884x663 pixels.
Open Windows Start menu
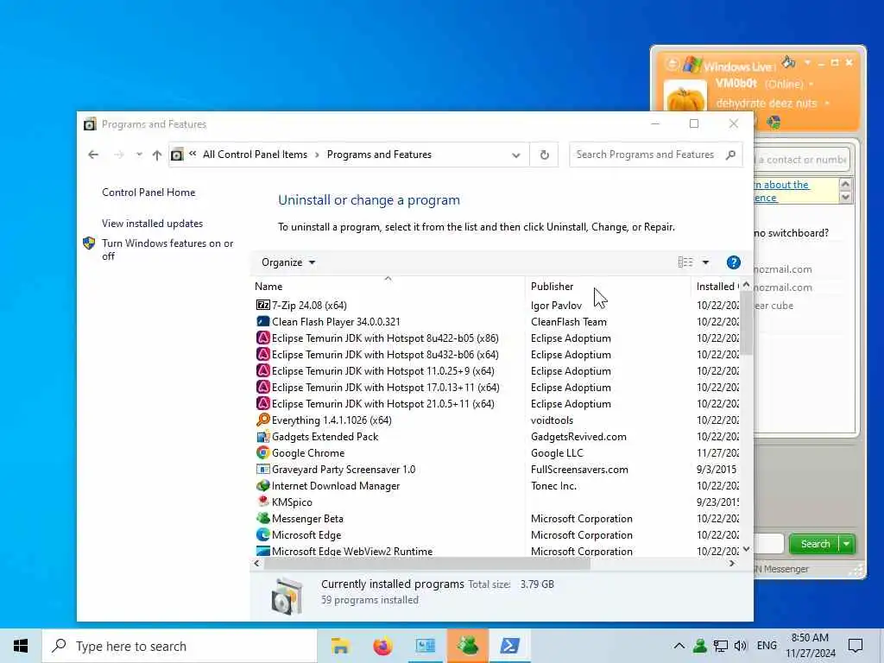pos(21,646)
